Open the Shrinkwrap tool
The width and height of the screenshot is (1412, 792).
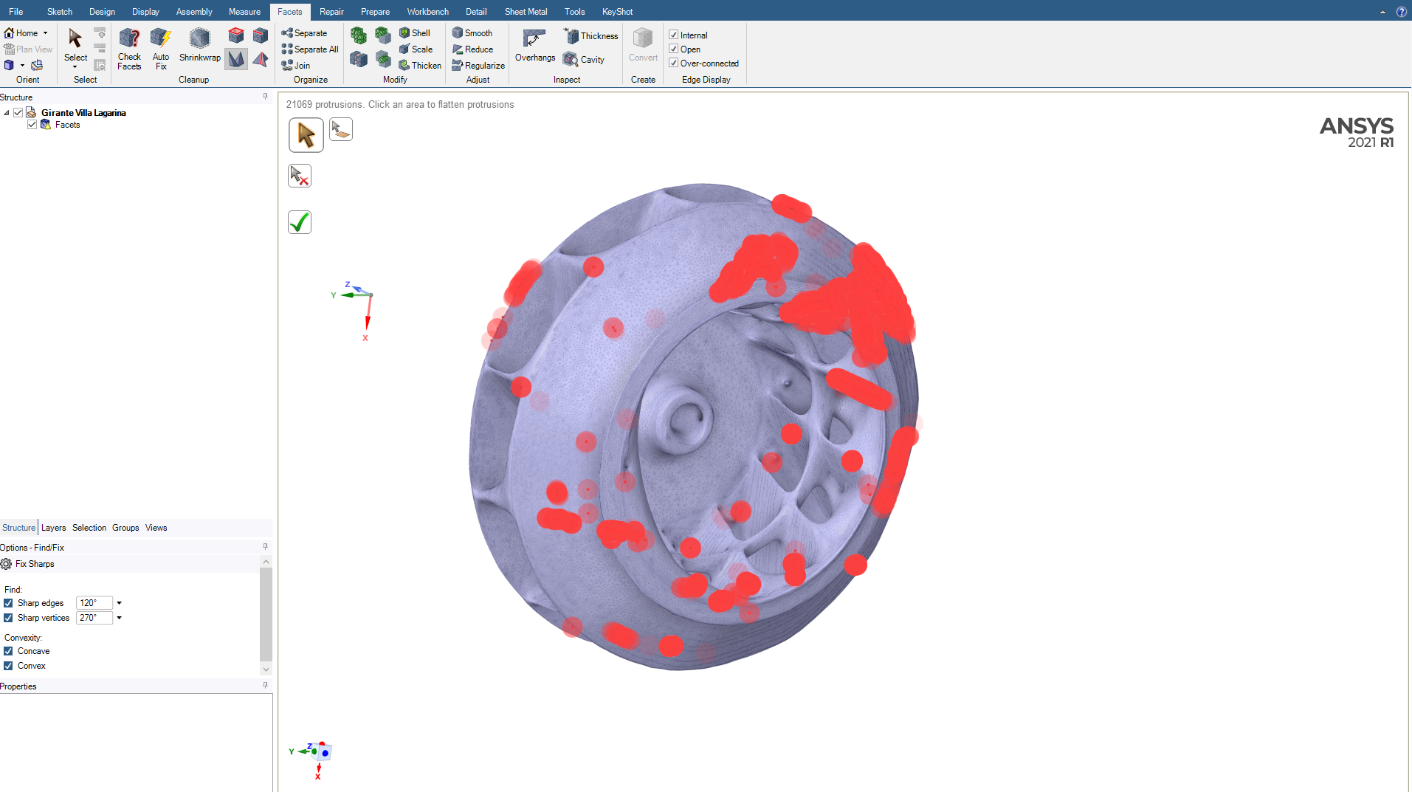coord(199,46)
